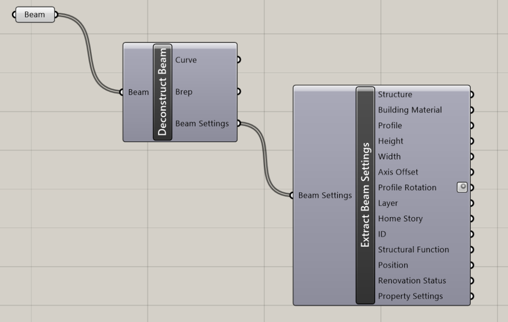Click the Beam parameter container
The image size is (508, 322).
[35, 15]
